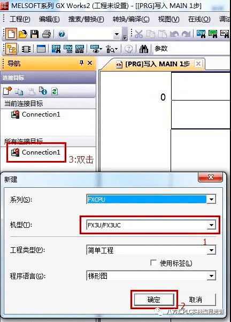
Task: Click the new connection target icon
Action: 7,91
